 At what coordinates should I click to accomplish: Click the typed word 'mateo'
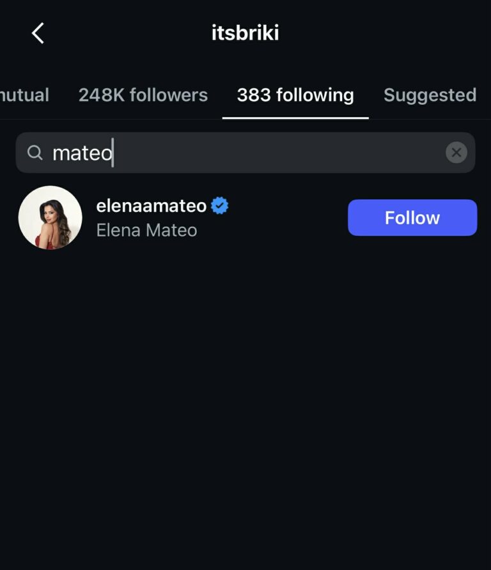82,153
